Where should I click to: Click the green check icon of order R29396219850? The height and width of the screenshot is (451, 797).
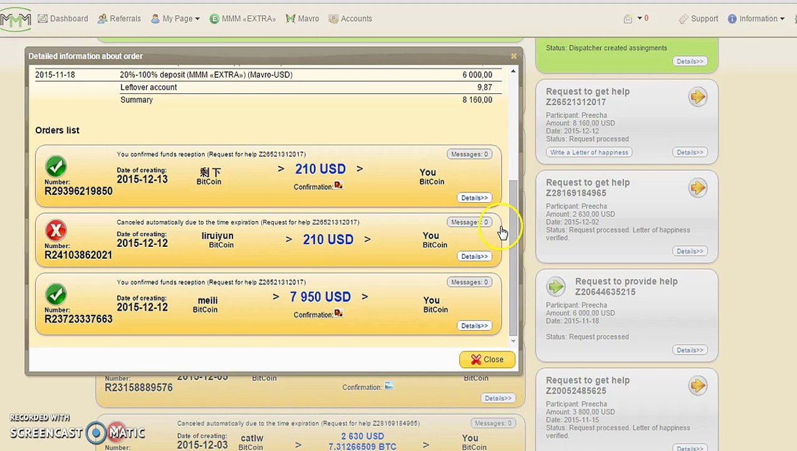tap(56, 167)
